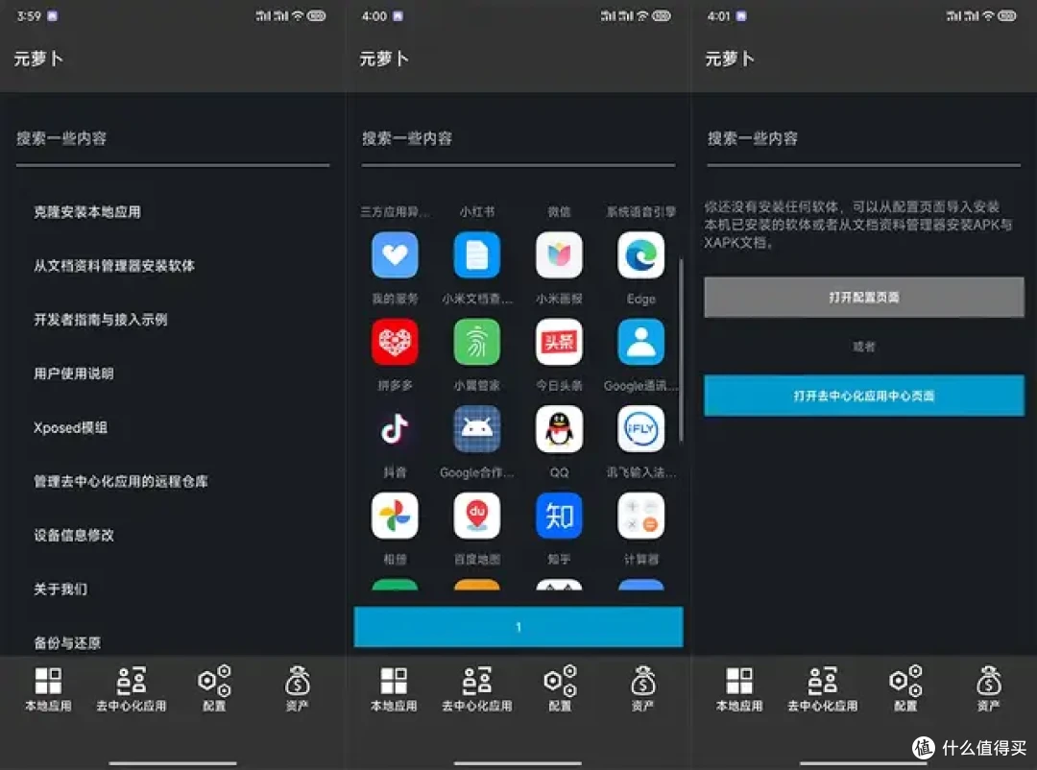
Task: Tap 微信 label in app grid
Action: [x=559, y=211]
